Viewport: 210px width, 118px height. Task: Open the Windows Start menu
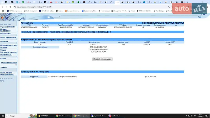click(3, 116)
